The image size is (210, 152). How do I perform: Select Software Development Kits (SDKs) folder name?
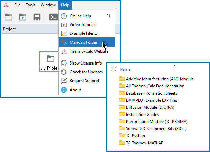(156, 128)
